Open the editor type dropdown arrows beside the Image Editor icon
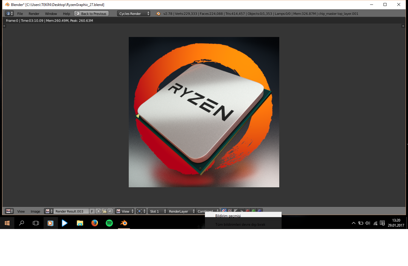408x266 pixels. click(12, 211)
